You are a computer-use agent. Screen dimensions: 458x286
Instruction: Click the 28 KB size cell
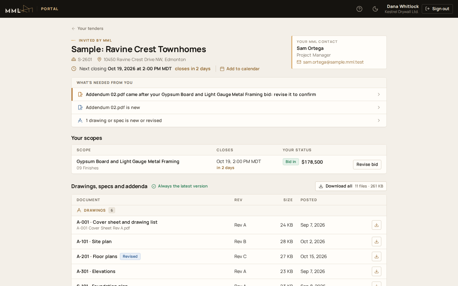pyautogui.click(x=287, y=242)
